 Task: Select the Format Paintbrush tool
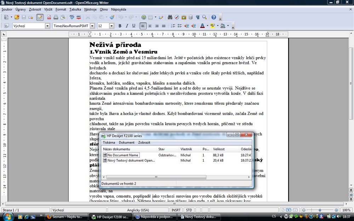(x=112, y=17)
